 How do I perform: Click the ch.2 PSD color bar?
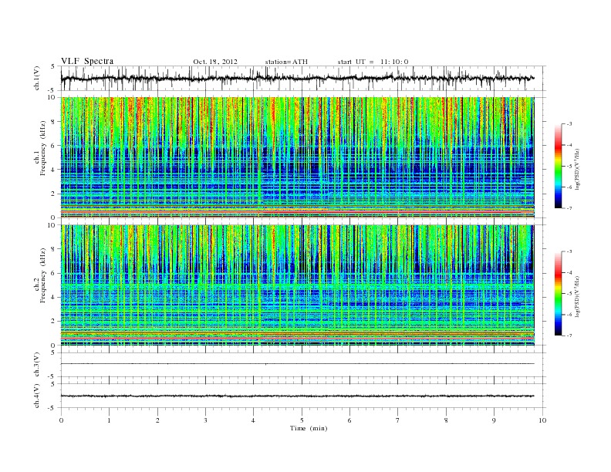(x=558, y=293)
